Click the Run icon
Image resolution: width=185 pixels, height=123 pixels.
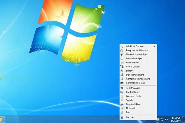click(x=122, y=112)
